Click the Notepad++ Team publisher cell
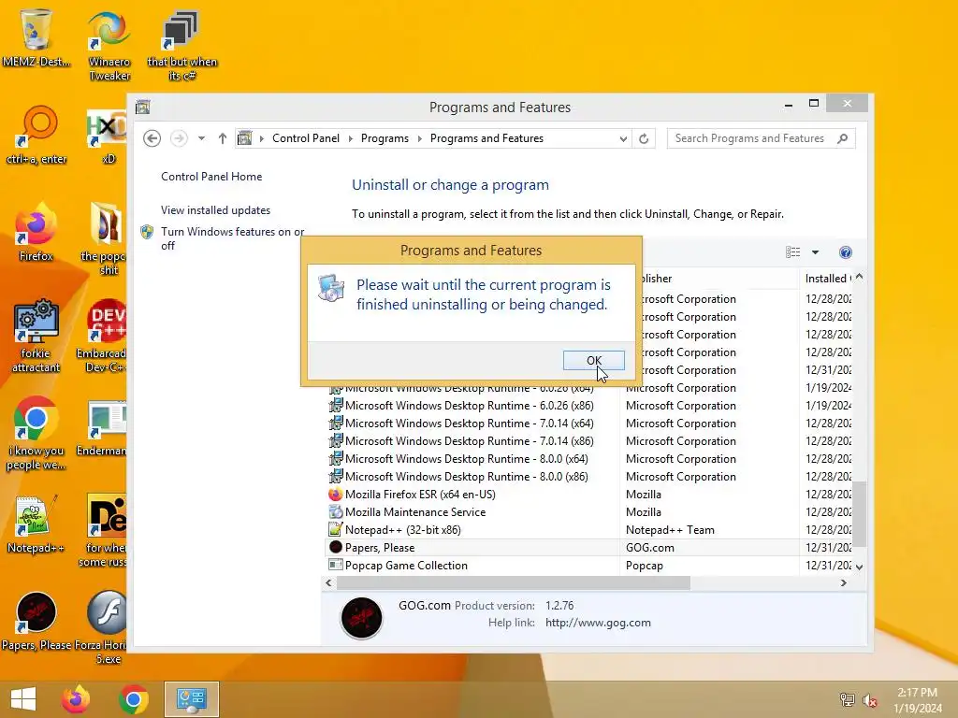This screenshot has width=958, height=718. pyautogui.click(x=670, y=530)
